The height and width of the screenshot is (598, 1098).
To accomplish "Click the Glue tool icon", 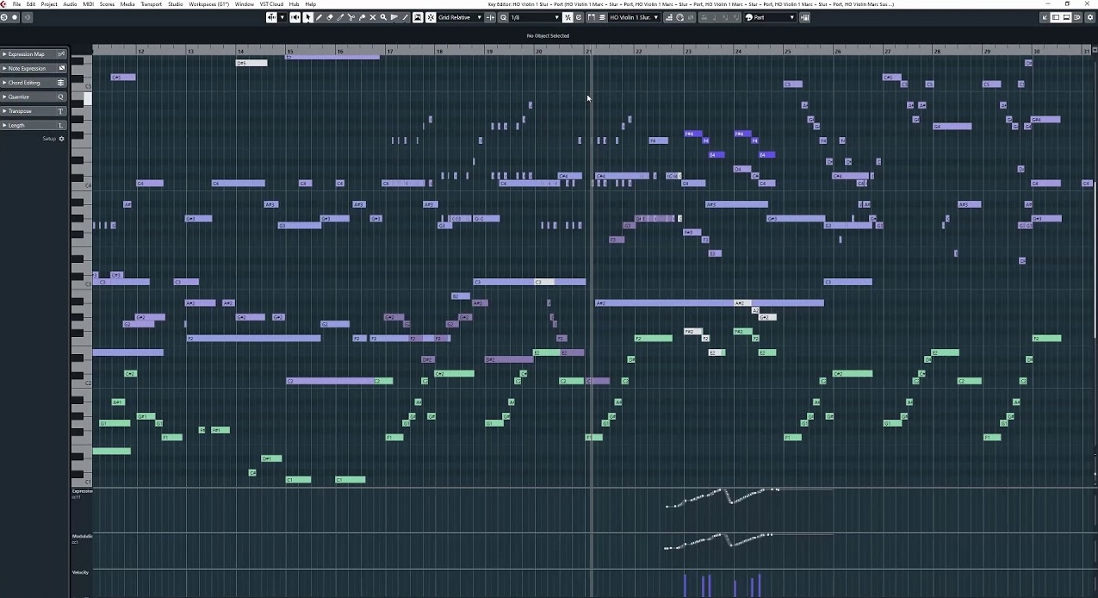I will 362,17.
